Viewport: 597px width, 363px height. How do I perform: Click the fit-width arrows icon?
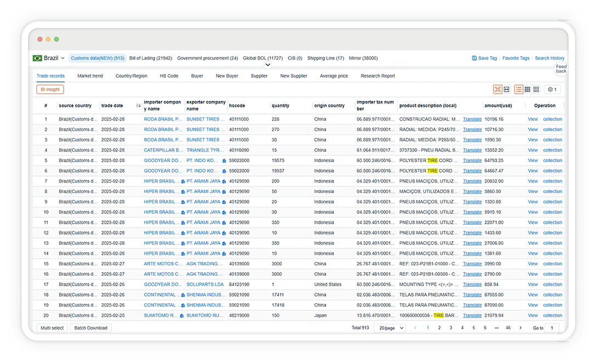pos(507,89)
